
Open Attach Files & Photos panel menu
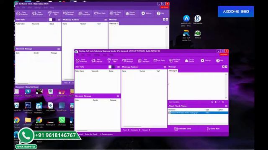[x=226, y=106]
